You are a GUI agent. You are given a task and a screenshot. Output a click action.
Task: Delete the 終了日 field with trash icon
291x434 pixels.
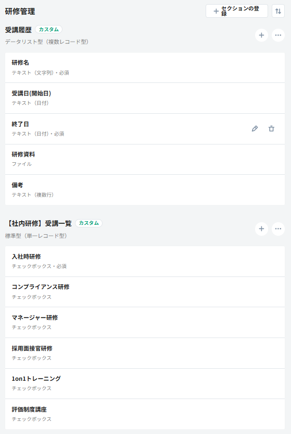pyautogui.click(x=271, y=129)
